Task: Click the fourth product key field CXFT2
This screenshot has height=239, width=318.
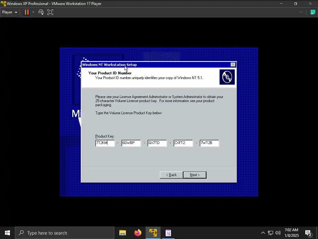Action: (183, 143)
